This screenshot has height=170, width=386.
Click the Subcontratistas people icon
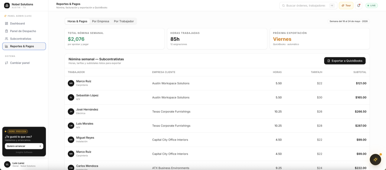click(6, 39)
